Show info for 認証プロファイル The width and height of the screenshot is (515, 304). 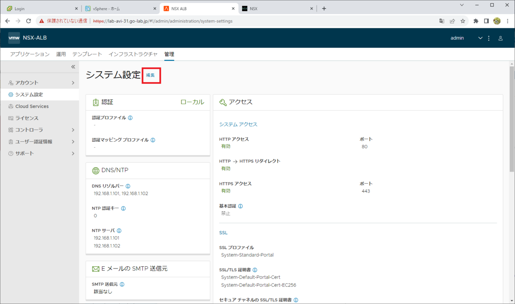click(130, 117)
